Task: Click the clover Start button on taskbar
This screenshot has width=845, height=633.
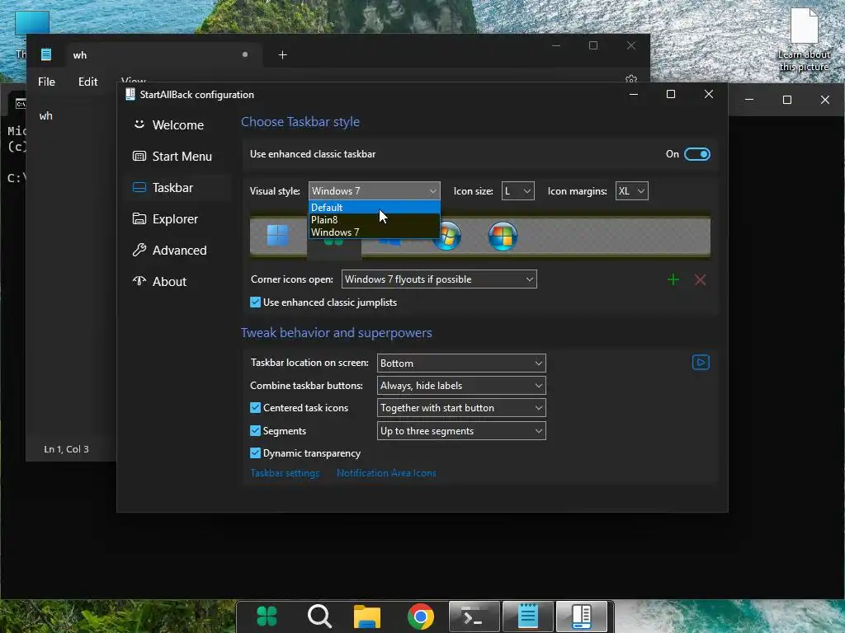Action: point(267,617)
